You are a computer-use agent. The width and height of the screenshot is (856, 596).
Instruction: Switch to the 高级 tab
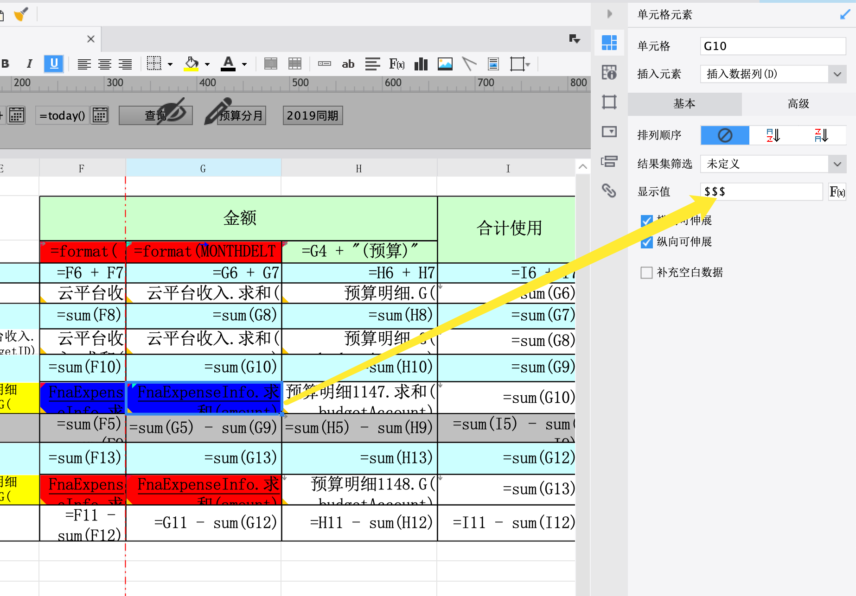click(x=799, y=104)
